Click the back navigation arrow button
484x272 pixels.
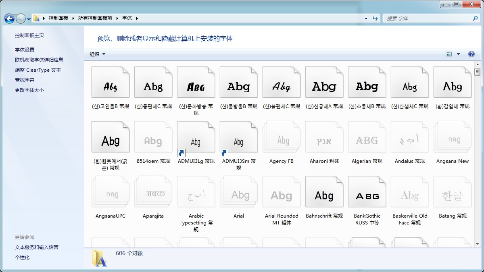click(x=10, y=19)
